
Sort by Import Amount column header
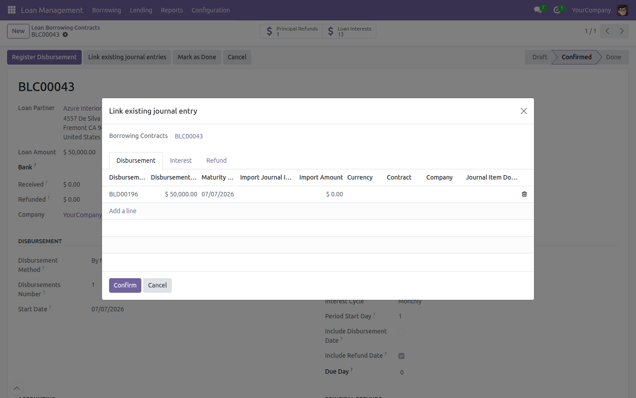coord(321,177)
